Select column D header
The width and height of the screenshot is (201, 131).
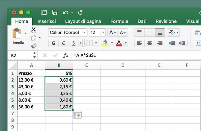pyautogui.click(x=123, y=65)
